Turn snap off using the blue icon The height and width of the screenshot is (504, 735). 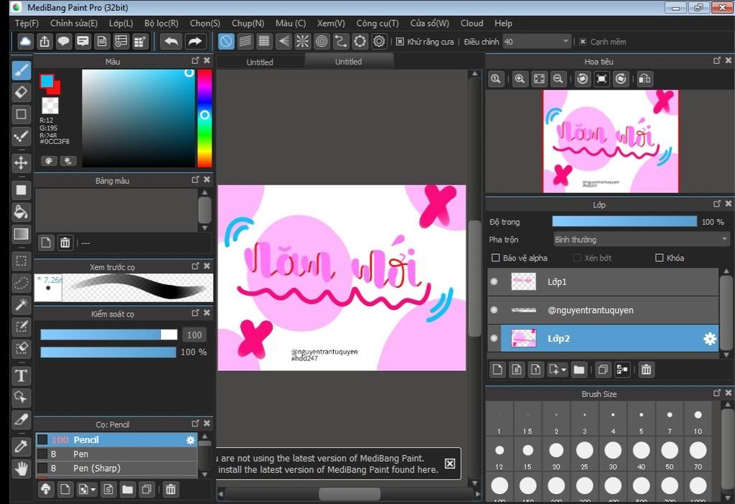(x=226, y=42)
